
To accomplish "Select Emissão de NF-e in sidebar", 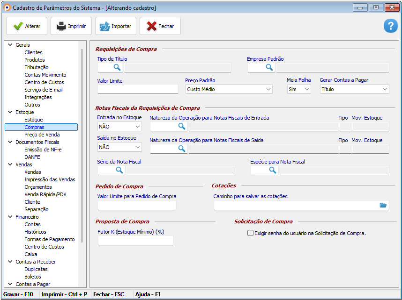I will 43,150.
